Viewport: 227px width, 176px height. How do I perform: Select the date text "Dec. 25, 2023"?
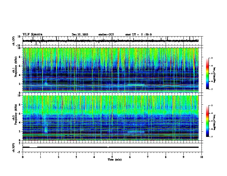(x=80, y=35)
